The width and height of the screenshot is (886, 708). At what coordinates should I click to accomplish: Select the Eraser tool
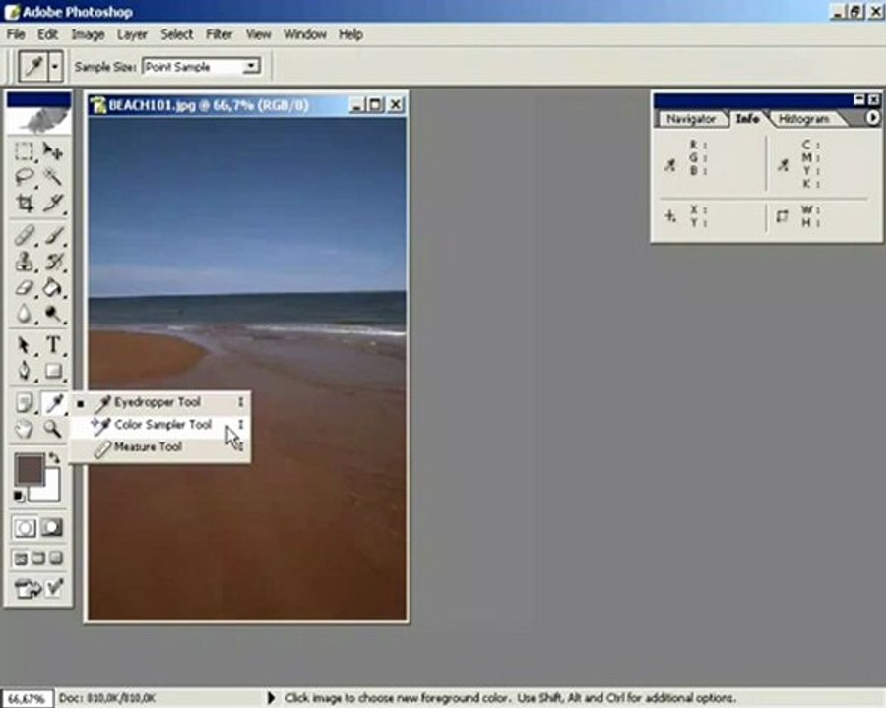(24, 287)
